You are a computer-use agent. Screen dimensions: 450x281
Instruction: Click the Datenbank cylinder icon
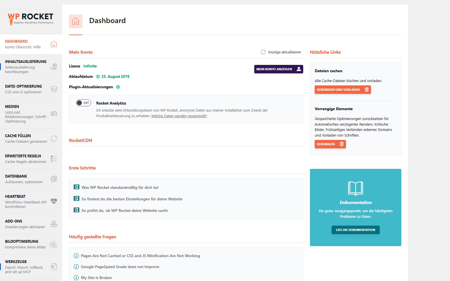(54, 179)
